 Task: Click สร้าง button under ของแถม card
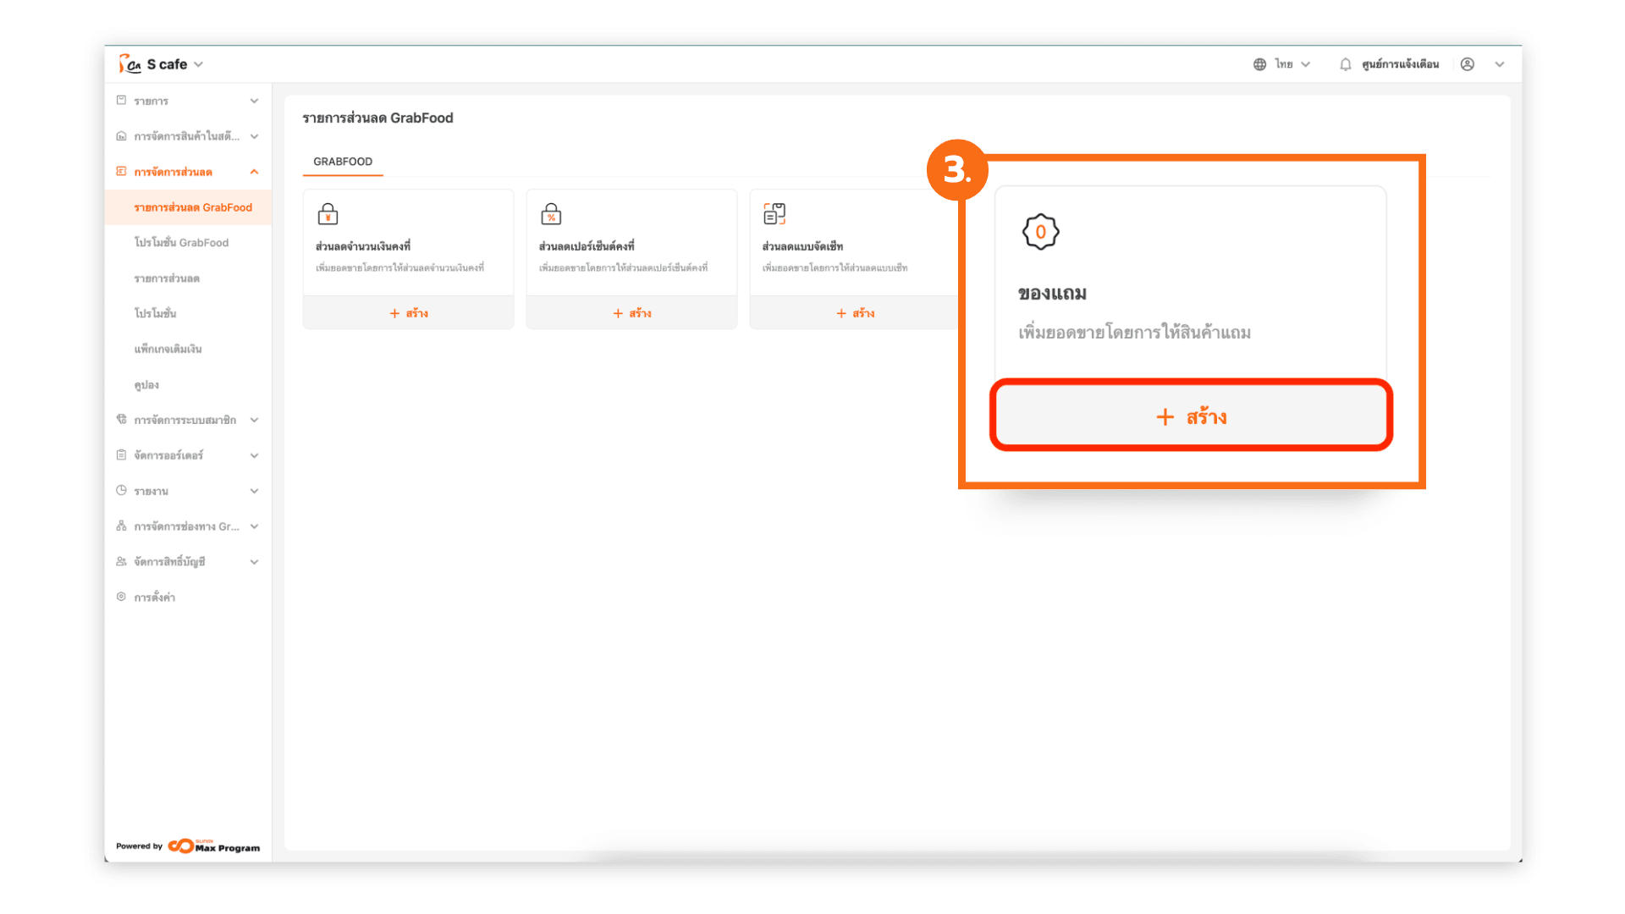[1191, 416]
